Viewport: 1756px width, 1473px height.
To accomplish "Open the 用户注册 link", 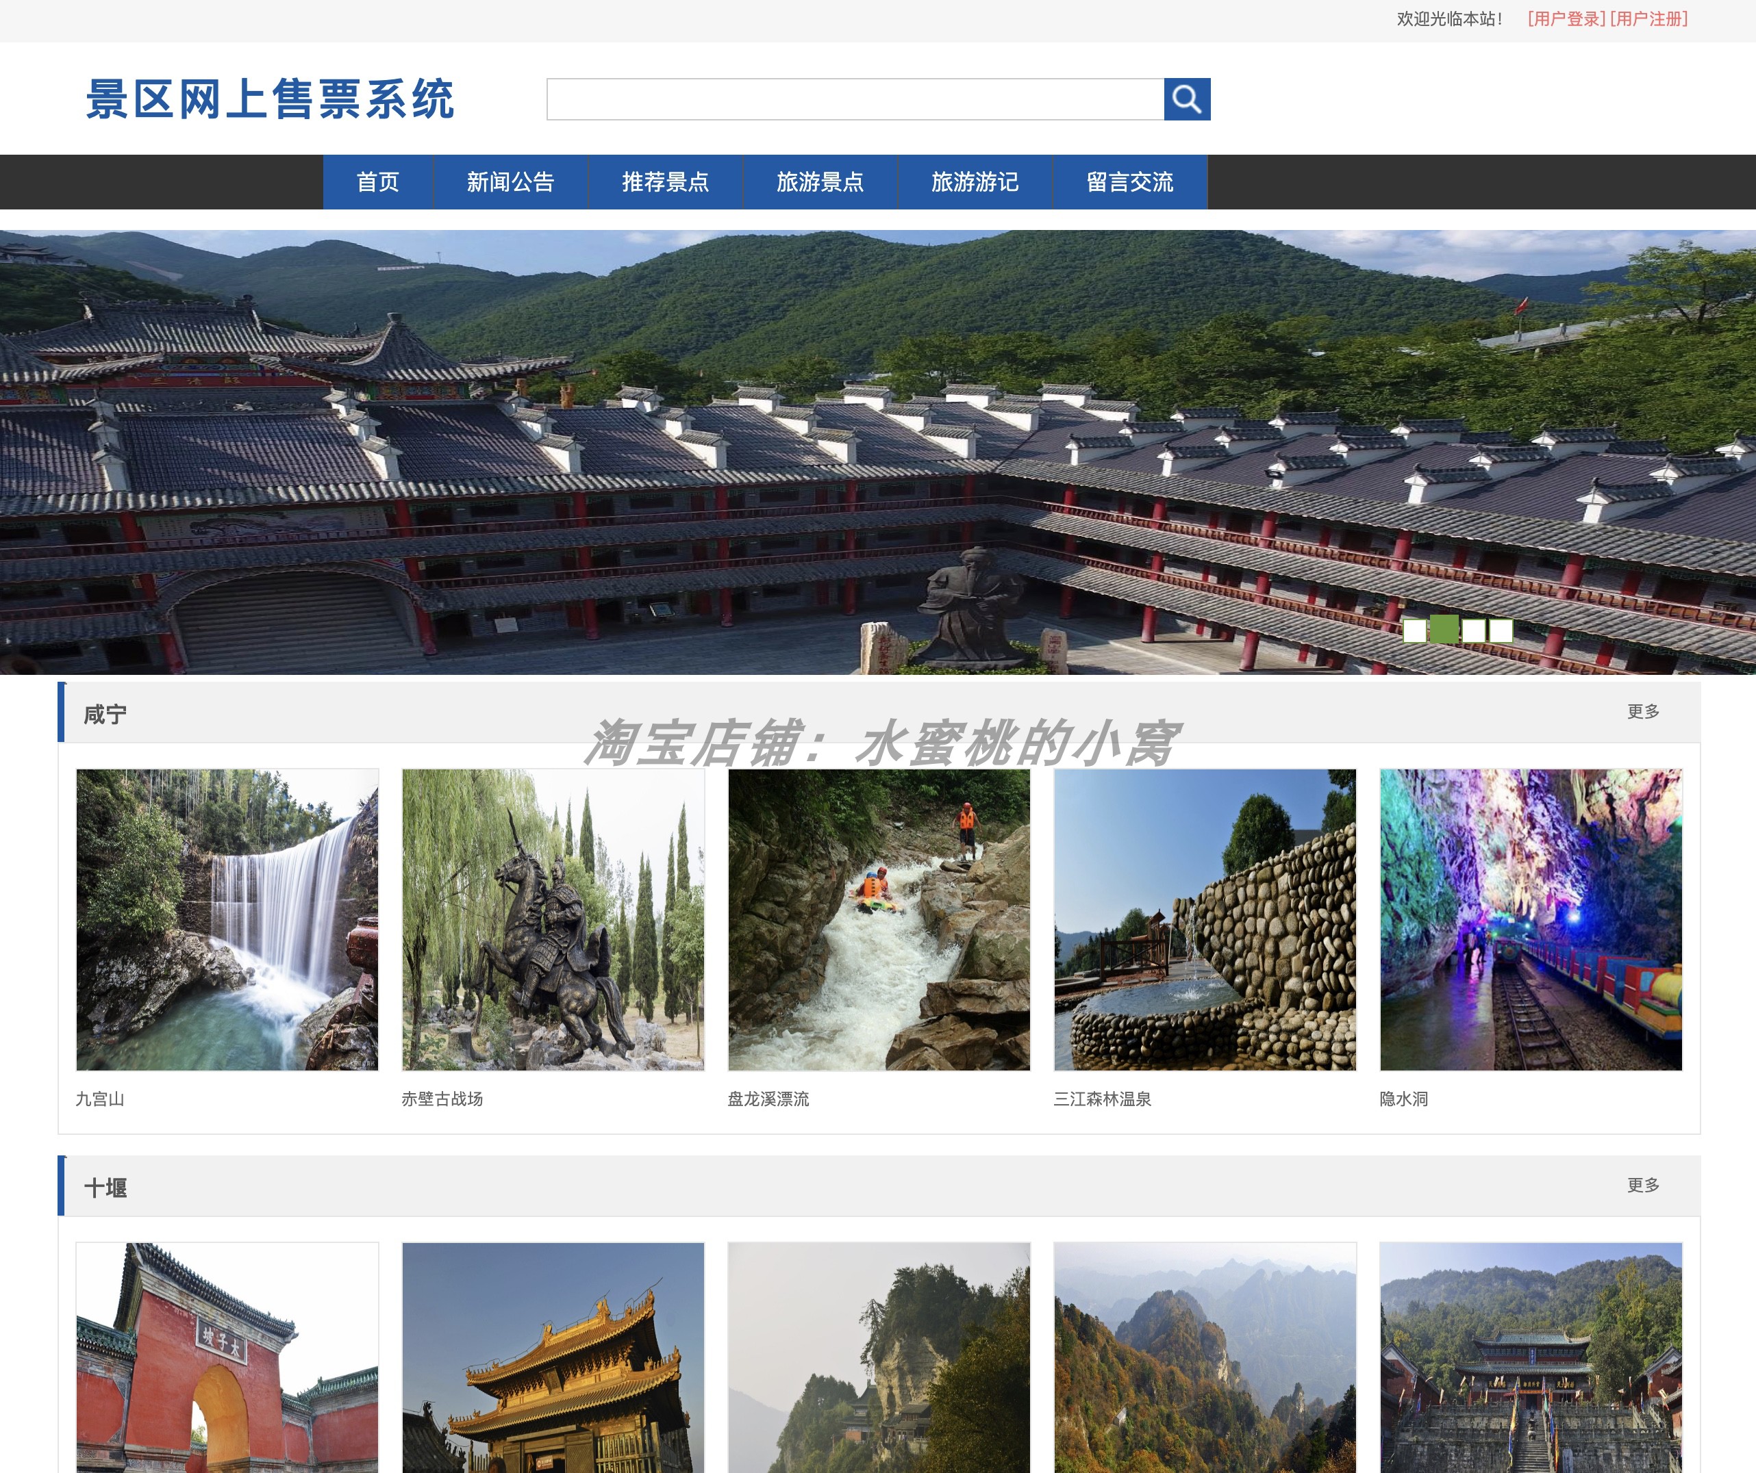I will coord(1649,19).
